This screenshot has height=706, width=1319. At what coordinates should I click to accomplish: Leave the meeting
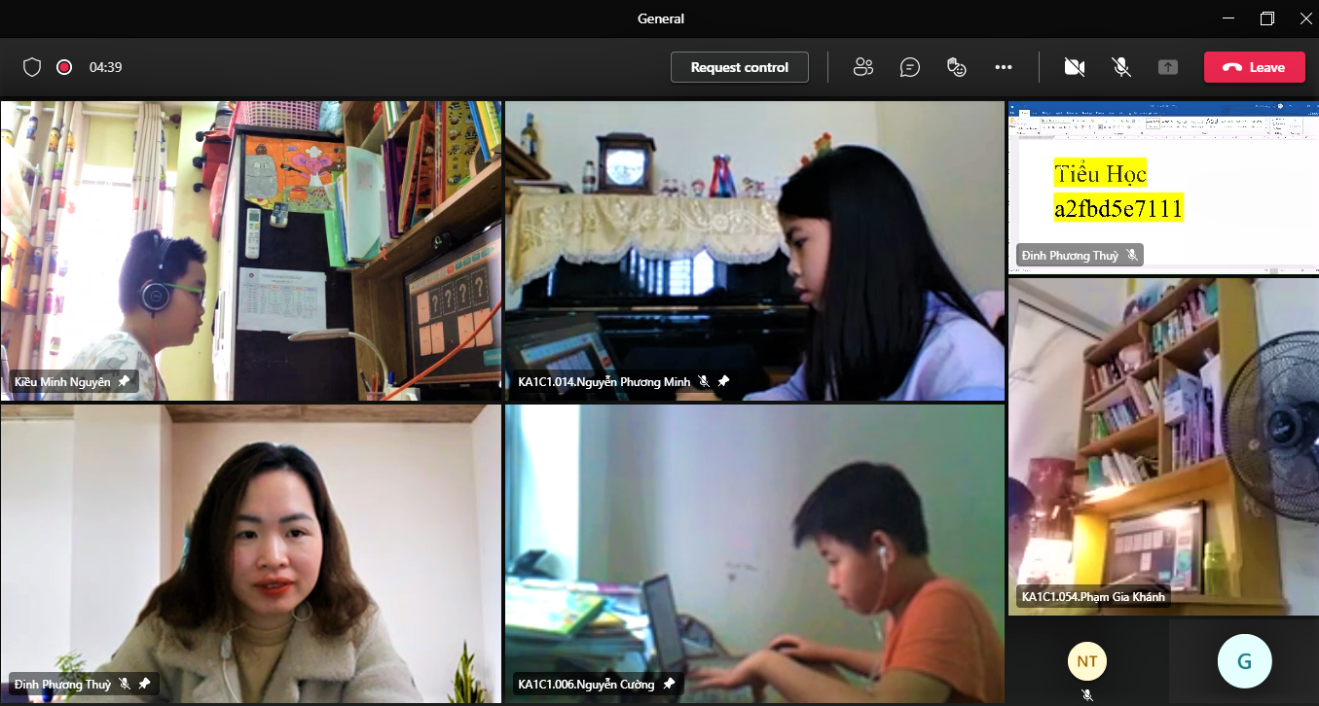[1254, 67]
